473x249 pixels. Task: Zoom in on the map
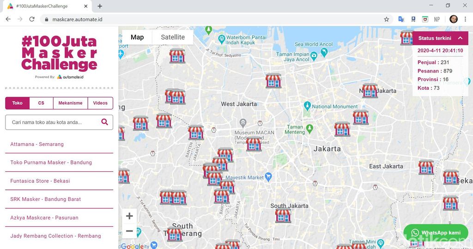point(129,216)
